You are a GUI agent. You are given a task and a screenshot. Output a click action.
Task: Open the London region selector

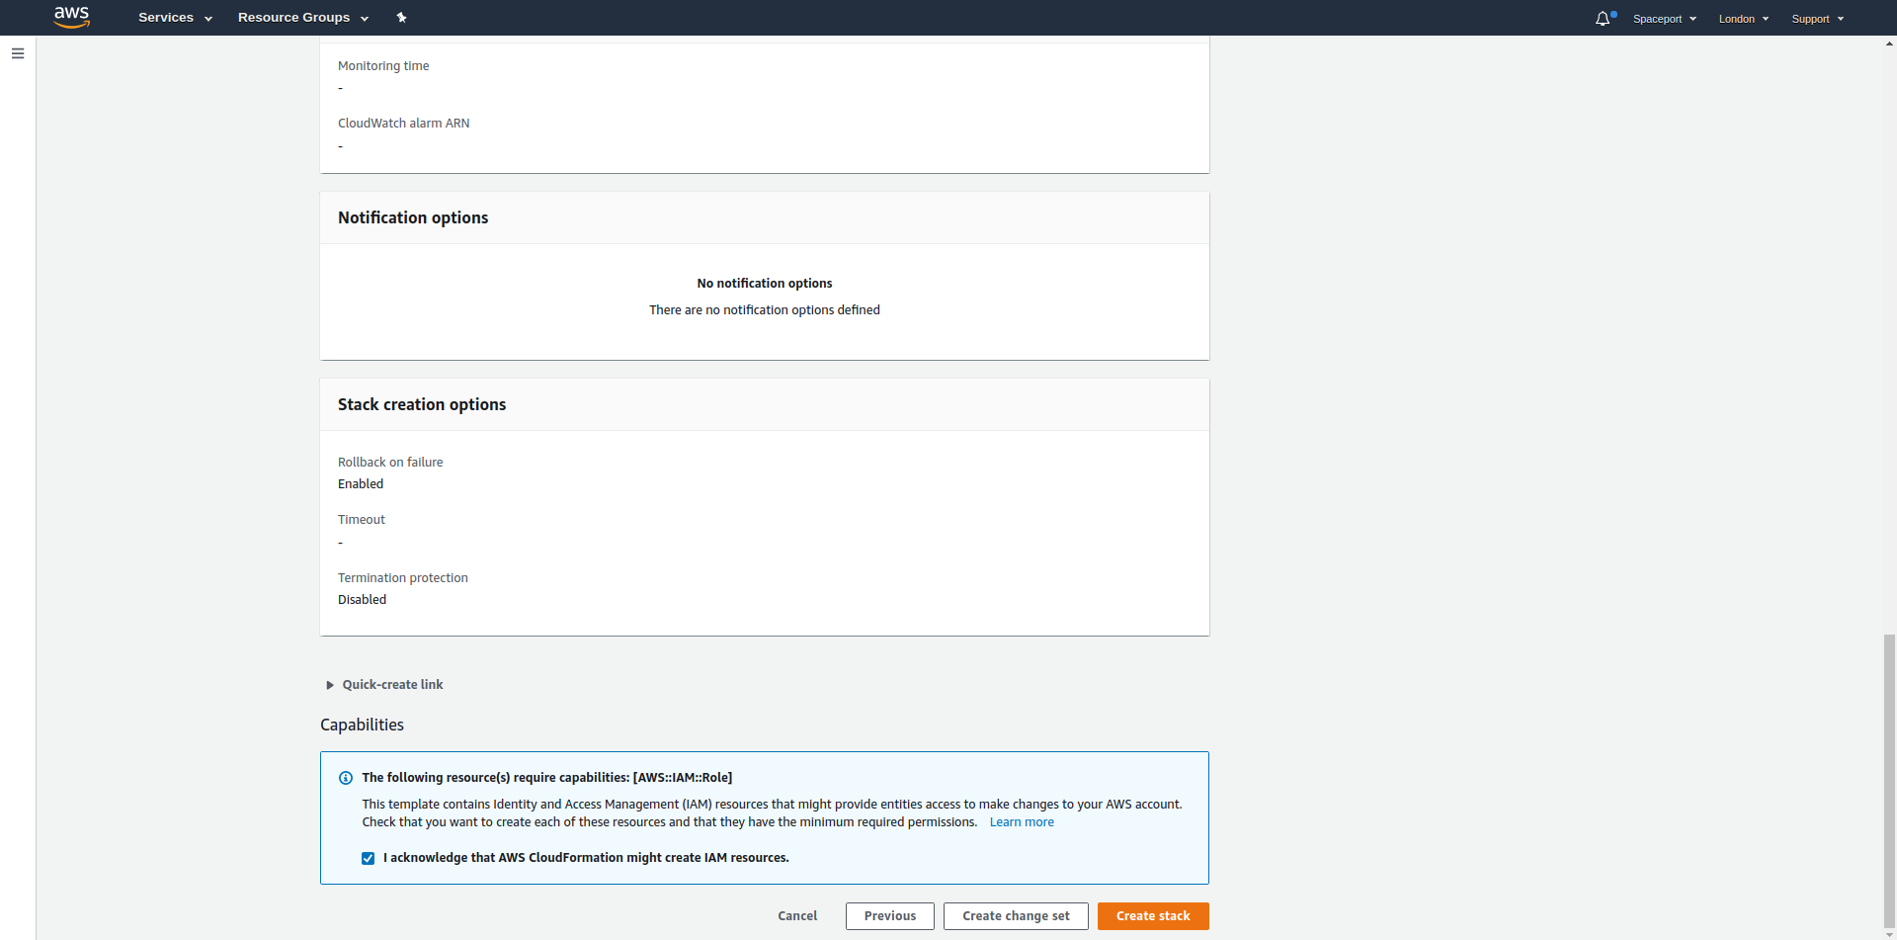click(1744, 19)
